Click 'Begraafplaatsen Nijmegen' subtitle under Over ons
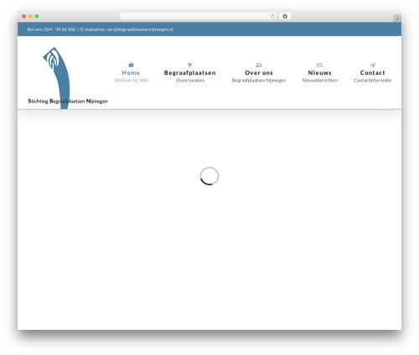Viewport: 419px width, 355px height. tap(259, 81)
